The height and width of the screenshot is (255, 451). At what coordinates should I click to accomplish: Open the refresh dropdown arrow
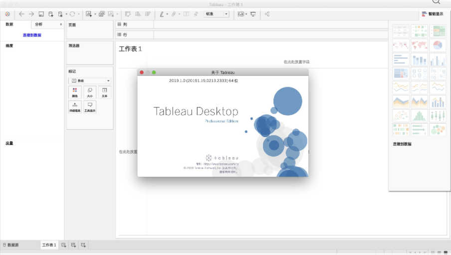pos(78,14)
